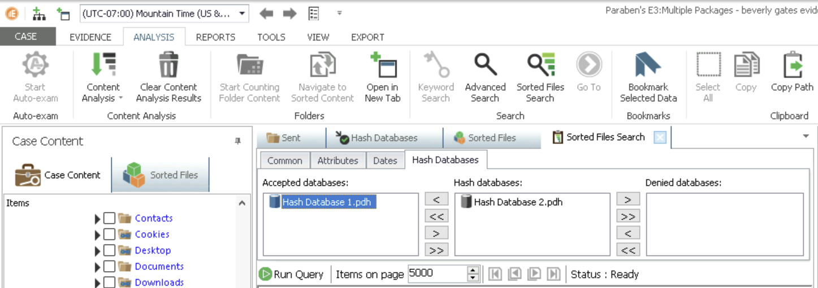Check the Downloads folder checkbox
The width and height of the screenshot is (818, 288).
point(110,282)
